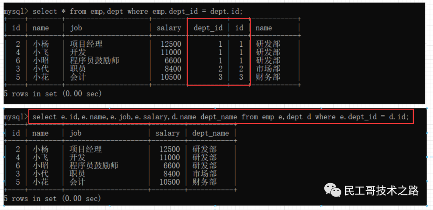Image resolution: width=433 pixels, height=210 pixels.
Task: Click the 'select e.id,e.name,e.job' aliased query line
Action: tap(221, 117)
